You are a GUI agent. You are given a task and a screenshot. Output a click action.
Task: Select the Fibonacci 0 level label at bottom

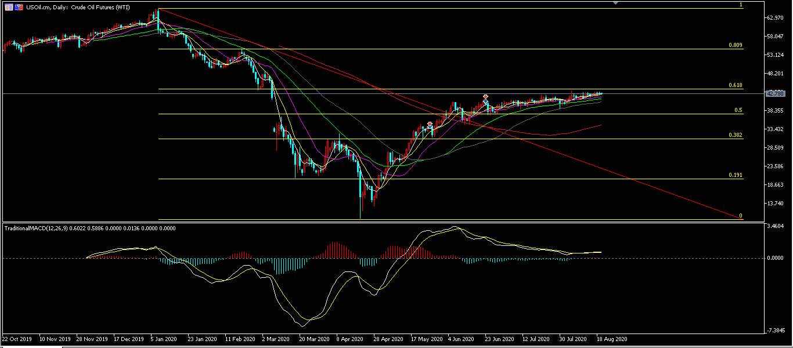point(741,216)
